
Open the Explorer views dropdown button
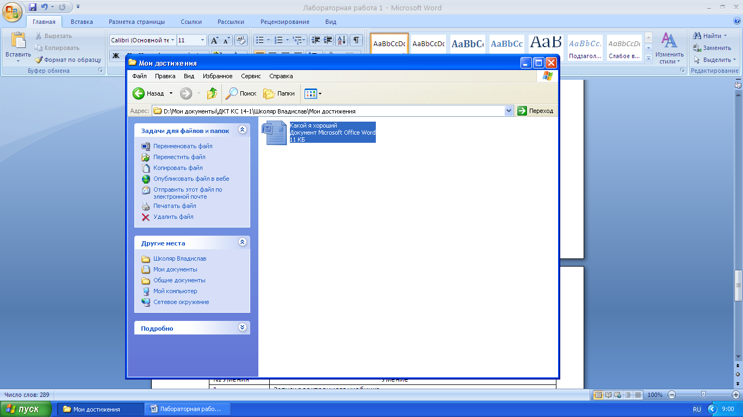[313, 93]
